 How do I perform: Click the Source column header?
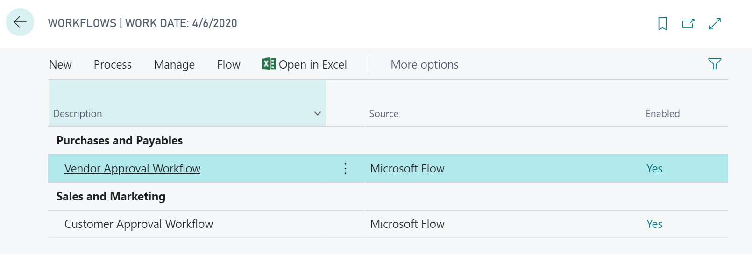pyautogui.click(x=384, y=114)
